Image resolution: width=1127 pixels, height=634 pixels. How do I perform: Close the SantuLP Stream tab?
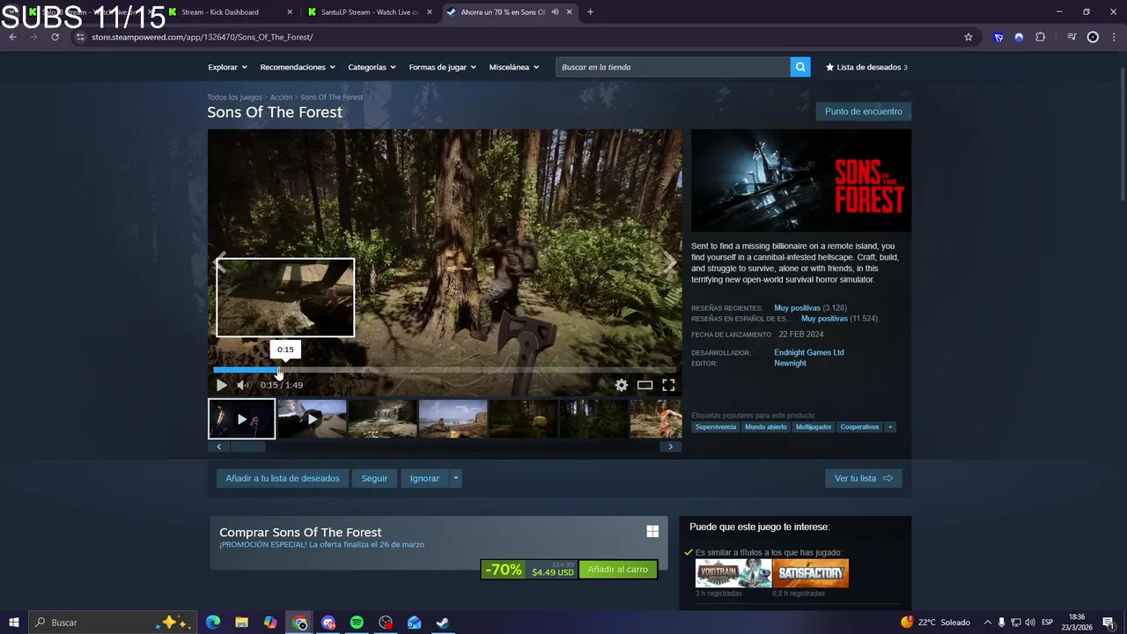pyautogui.click(x=430, y=12)
